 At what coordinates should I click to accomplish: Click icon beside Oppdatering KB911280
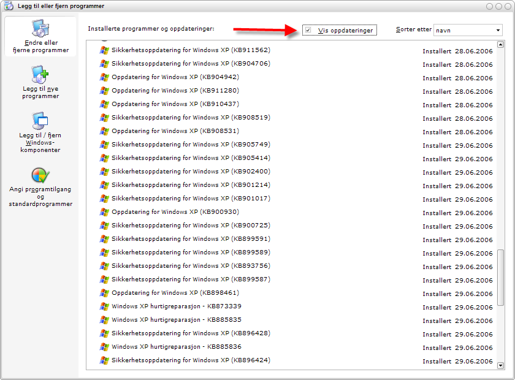click(x=104, y=91)
